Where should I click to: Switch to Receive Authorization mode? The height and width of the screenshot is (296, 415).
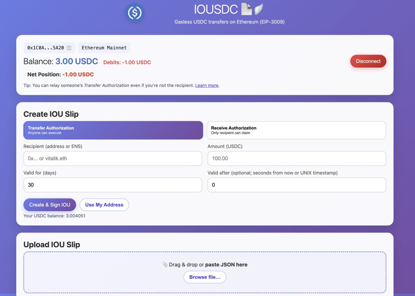[296, 130]
